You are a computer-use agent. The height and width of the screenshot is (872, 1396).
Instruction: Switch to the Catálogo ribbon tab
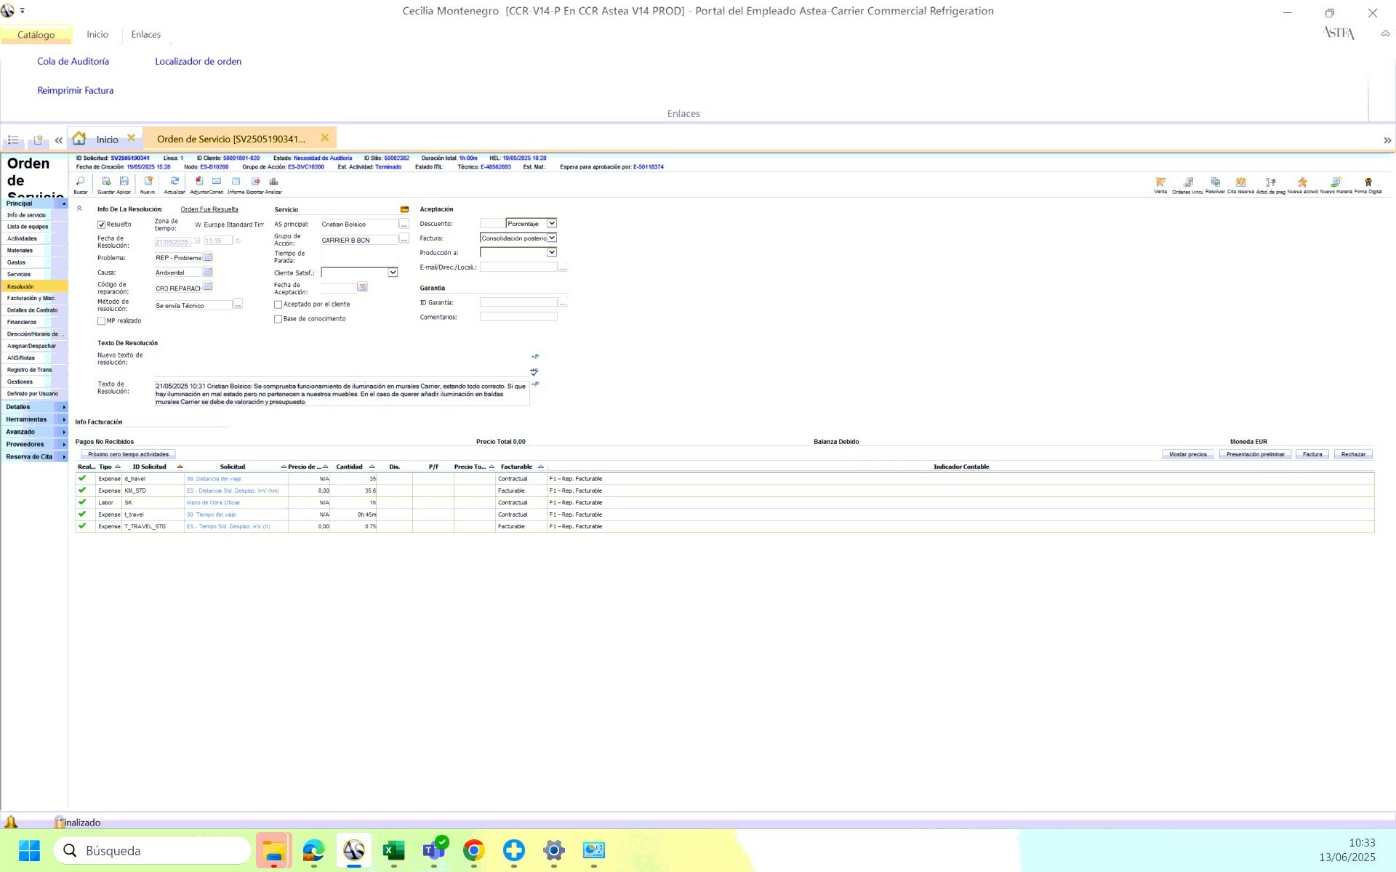click(x=36, y=34)
